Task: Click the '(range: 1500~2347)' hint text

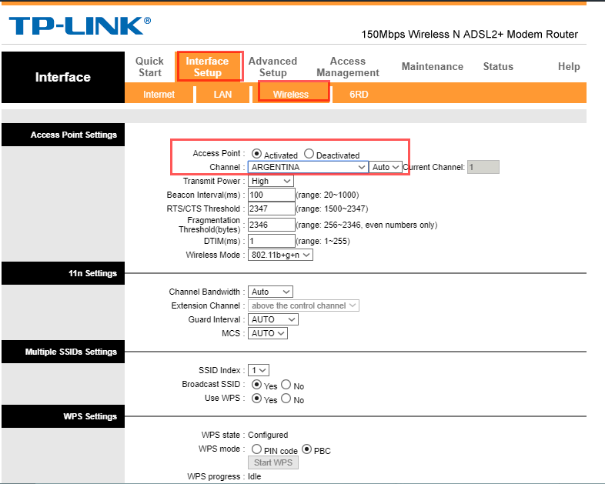Action: (332, 209)
